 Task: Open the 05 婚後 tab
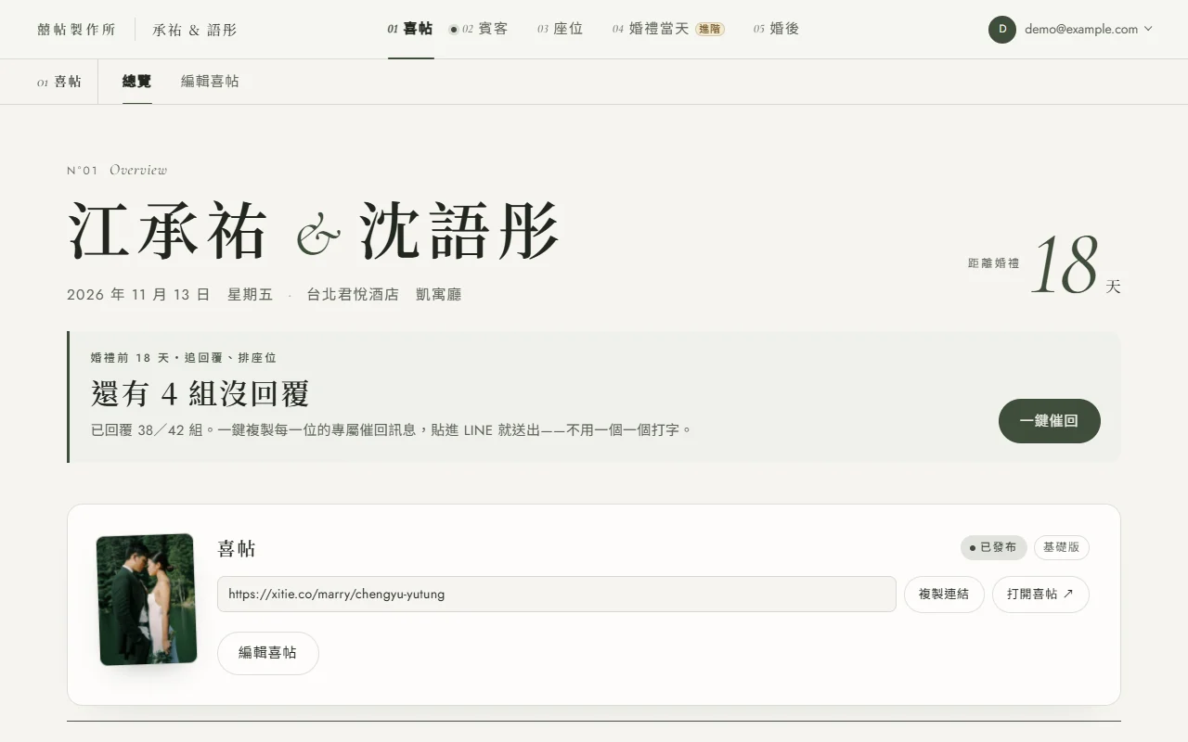[776, 29]
